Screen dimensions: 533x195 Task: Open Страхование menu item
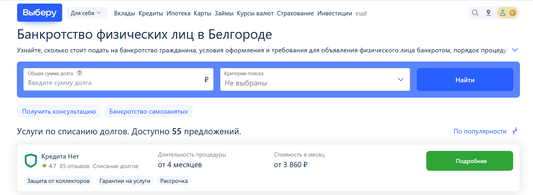(x=295, y=13)
